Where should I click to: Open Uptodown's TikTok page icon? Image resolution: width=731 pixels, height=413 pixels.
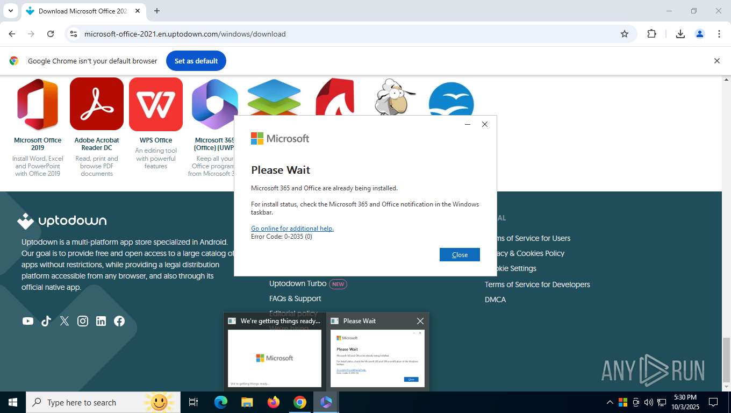(46, 321)
